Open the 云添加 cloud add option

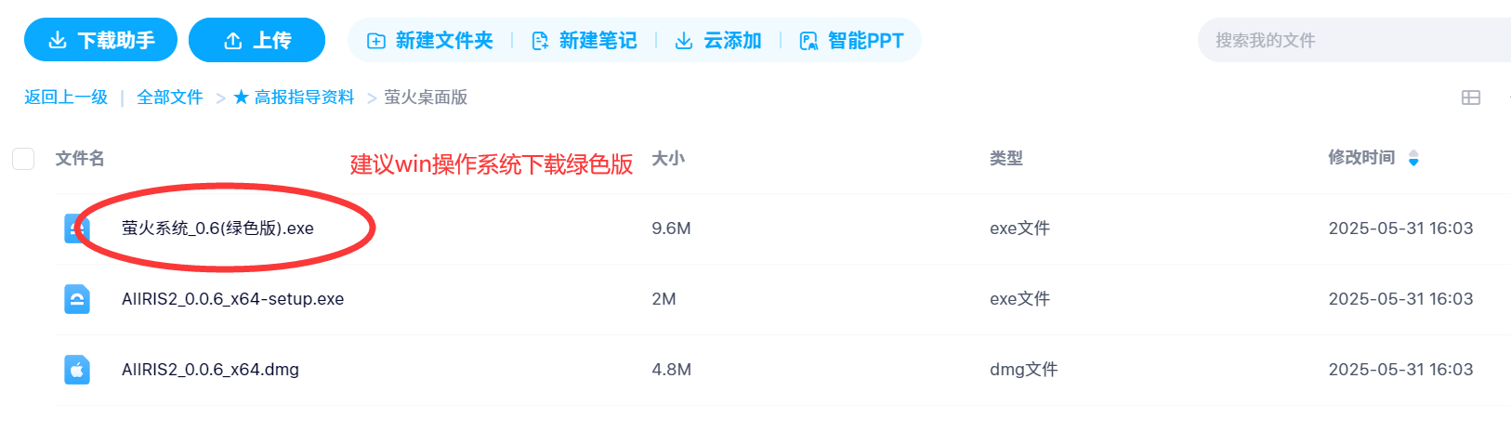click(x=718, y=40)
